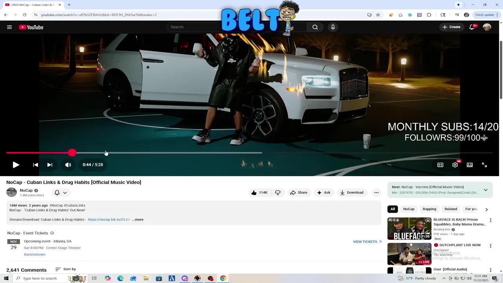Open options for DUTCHPLANT LIVE NOW

point(490,246)
